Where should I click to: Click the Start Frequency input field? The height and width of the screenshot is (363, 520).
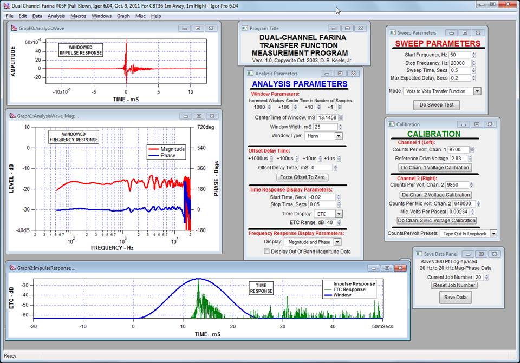[x=460, y=55]
